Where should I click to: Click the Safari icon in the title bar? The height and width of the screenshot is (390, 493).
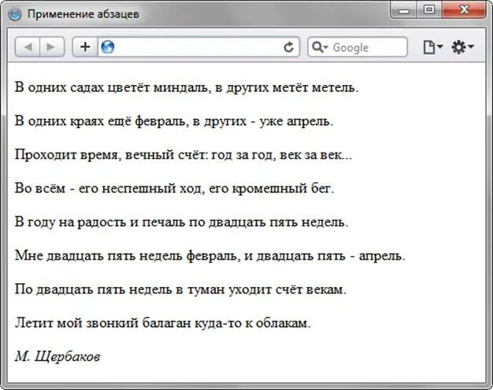point(15,14)
